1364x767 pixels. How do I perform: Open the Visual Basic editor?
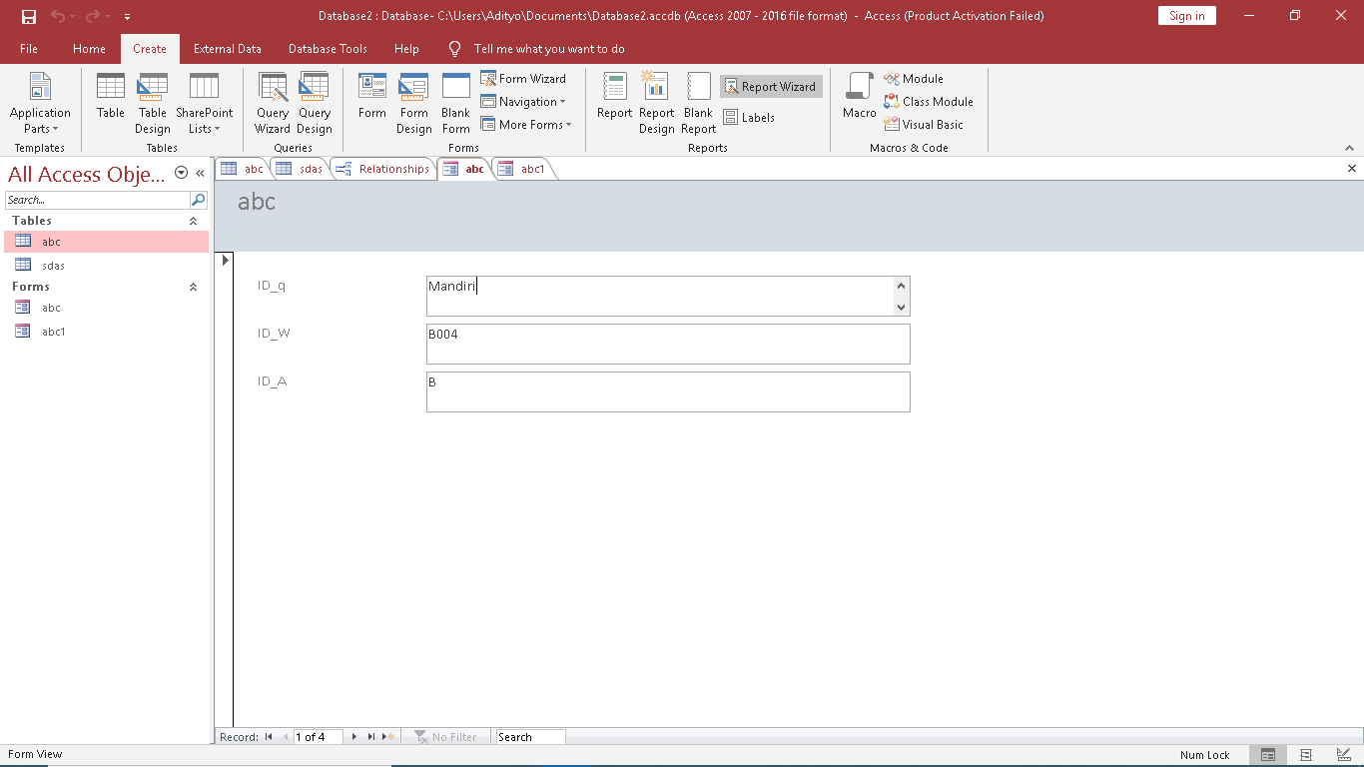924,125
